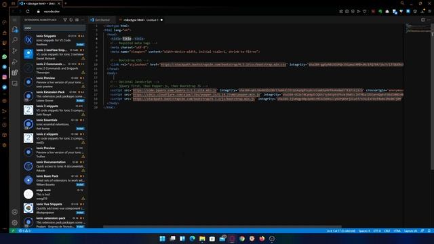This screenshot has width=434, height=244.
Task: Click the code minimap preview
Action: coord(418,28)
